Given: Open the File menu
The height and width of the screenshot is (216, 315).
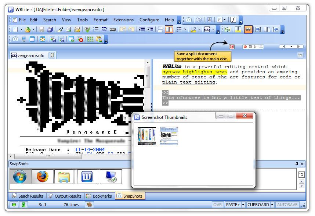Looking at the screenshot, I should tap(22, 20).
